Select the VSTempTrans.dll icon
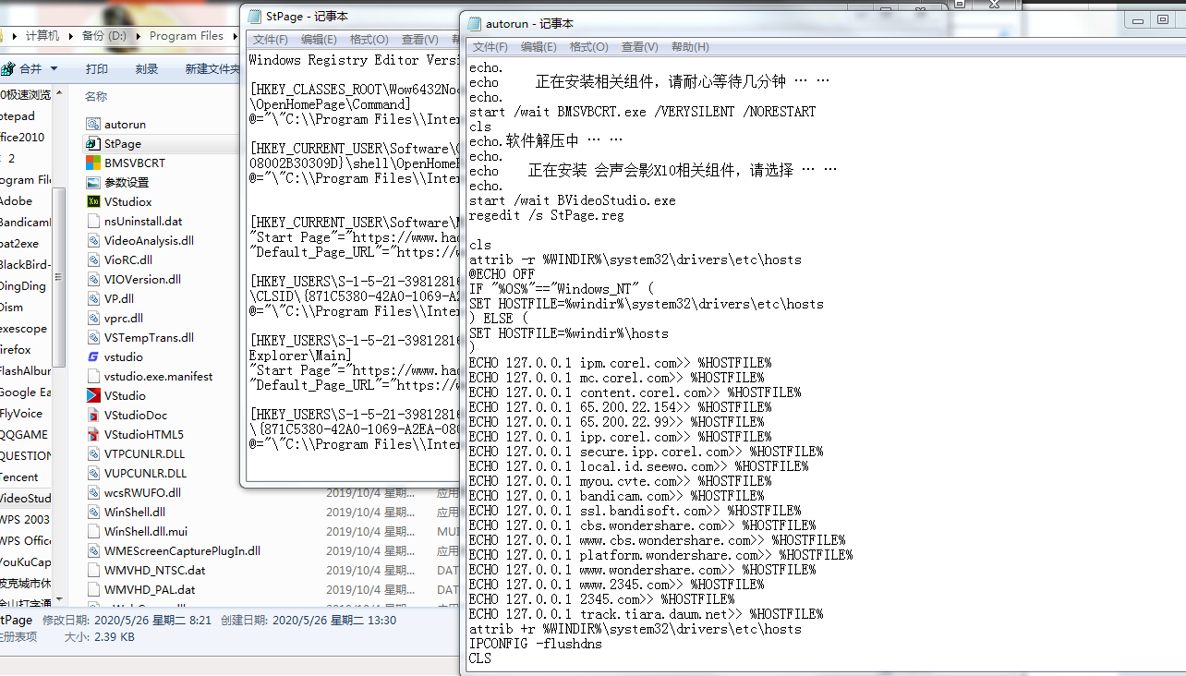This screenshot has width=1186, height=676. pyautogui.click(x=93, y=337)
